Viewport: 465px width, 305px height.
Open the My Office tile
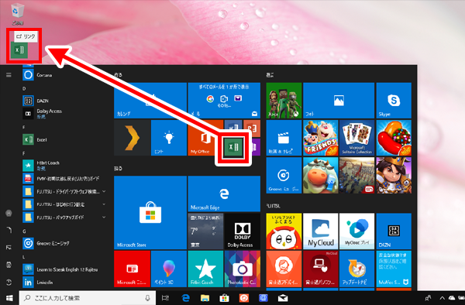pos(205,138)
